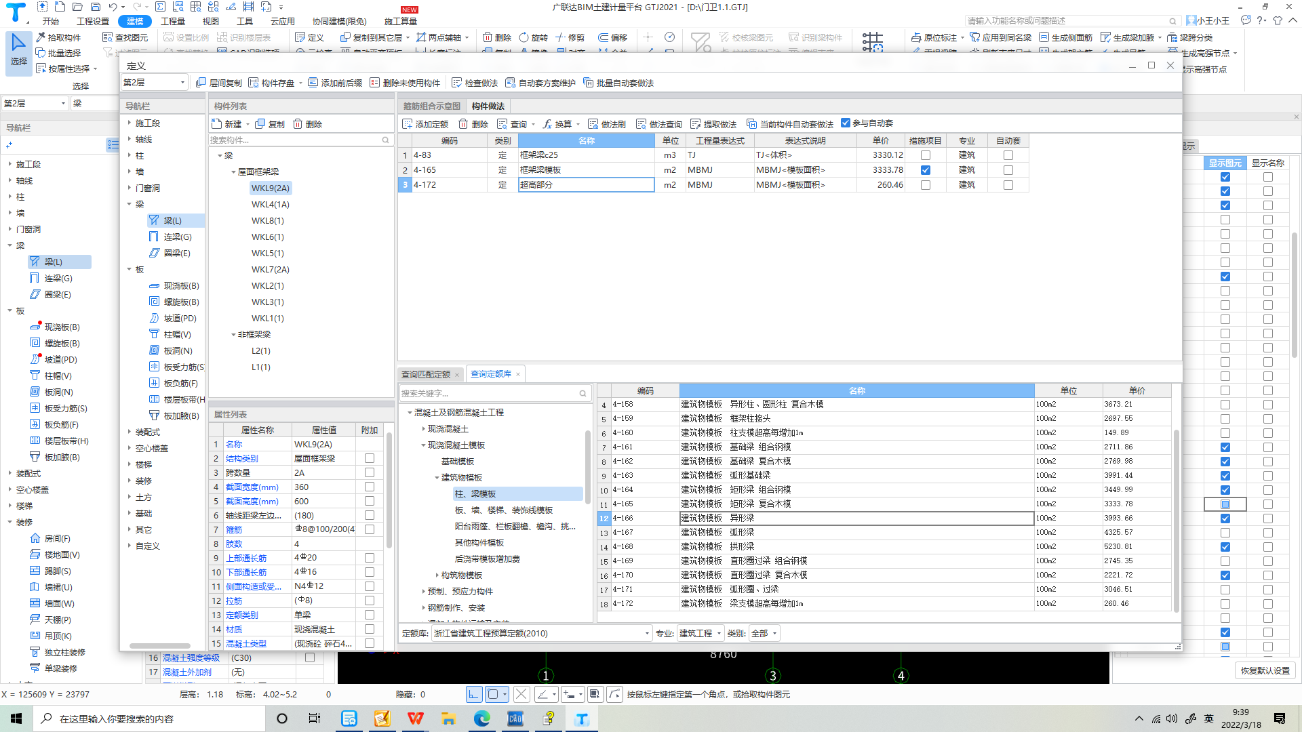Screen dimensions: 1302x732
Task: Toggle 附加 checkbox for 结构类别 property
Action: [370, 458]
